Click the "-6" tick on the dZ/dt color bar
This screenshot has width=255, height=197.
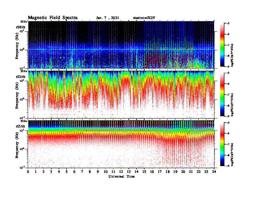(x=228, y=134)
